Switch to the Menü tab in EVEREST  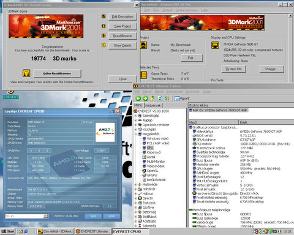coord(138,105)
